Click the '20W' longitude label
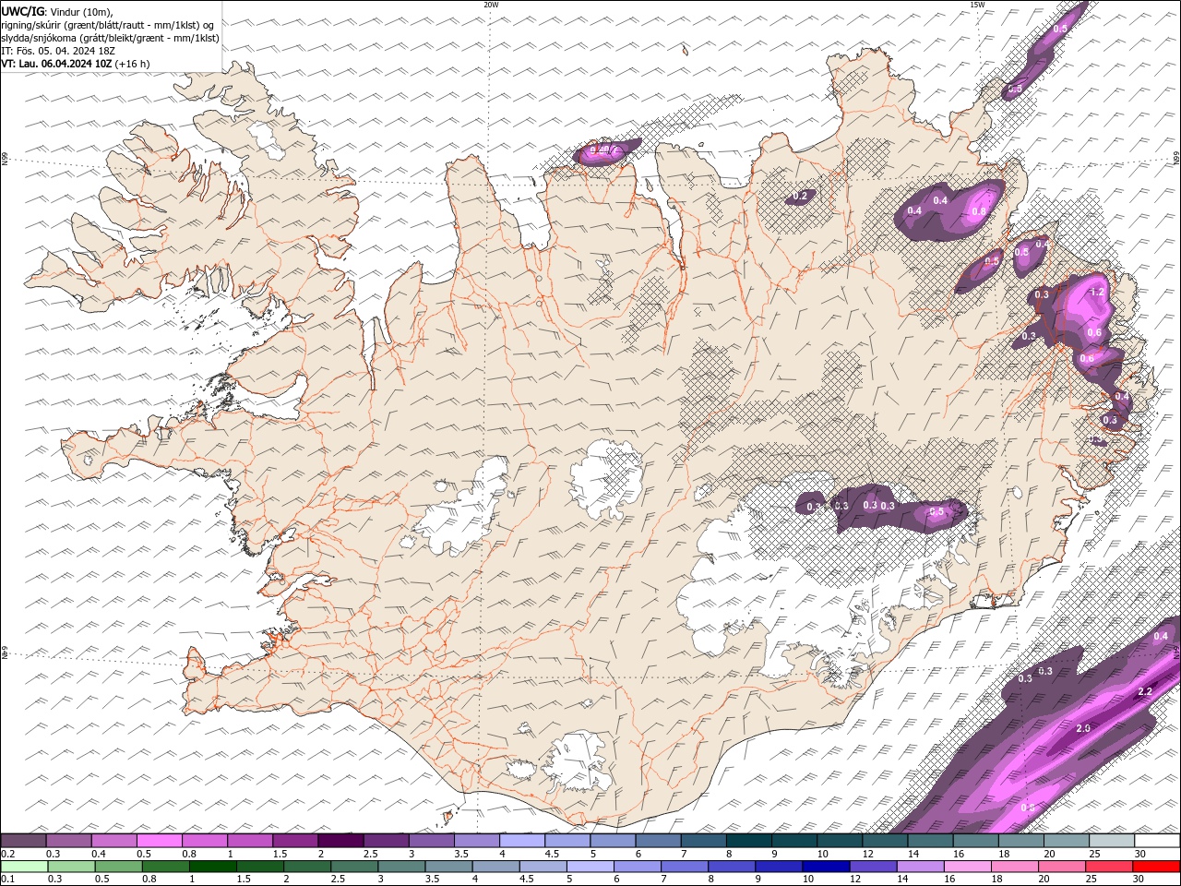The width and height of the screenshot is (1181, 886). (x=491, y=5)
